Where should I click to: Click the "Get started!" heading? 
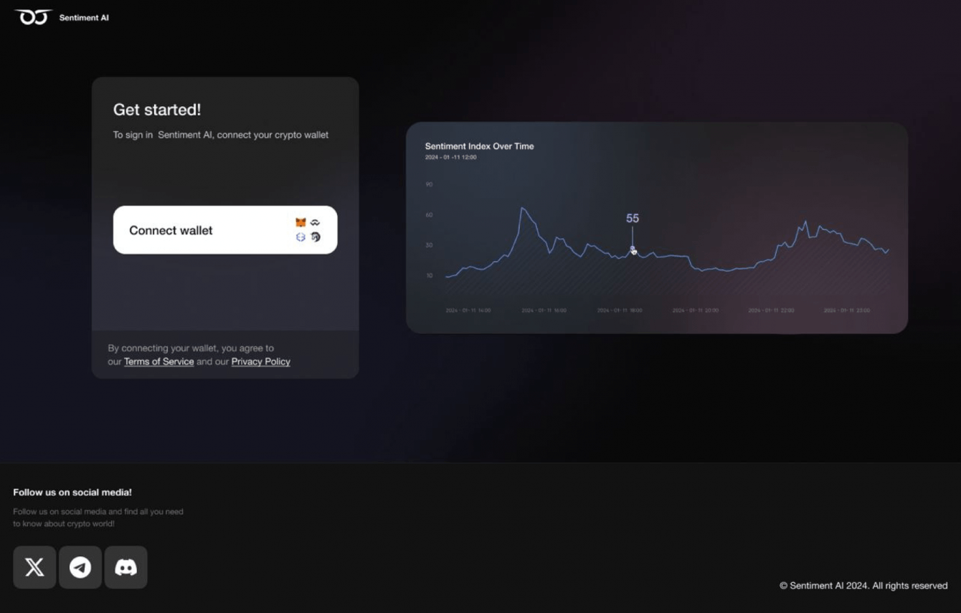[157, 110]
